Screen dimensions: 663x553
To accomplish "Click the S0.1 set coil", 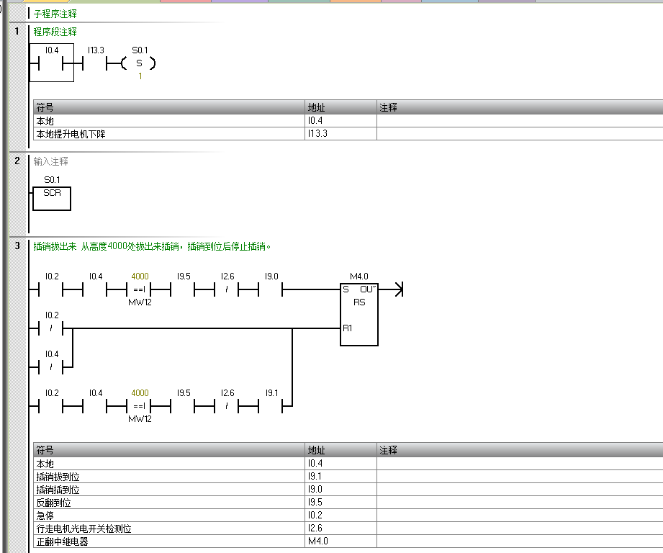I will tap(139, 63).
